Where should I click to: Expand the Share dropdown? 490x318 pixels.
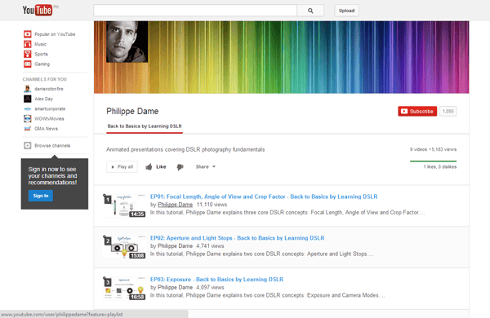206,166
